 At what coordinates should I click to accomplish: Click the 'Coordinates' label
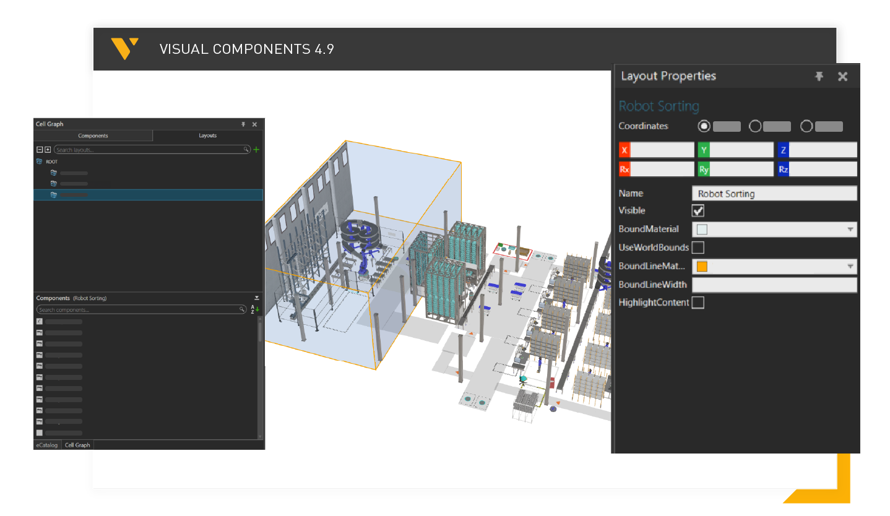644,126
